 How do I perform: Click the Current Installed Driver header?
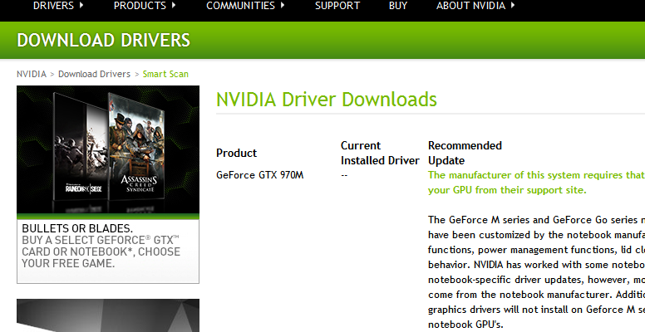point(380,153)
